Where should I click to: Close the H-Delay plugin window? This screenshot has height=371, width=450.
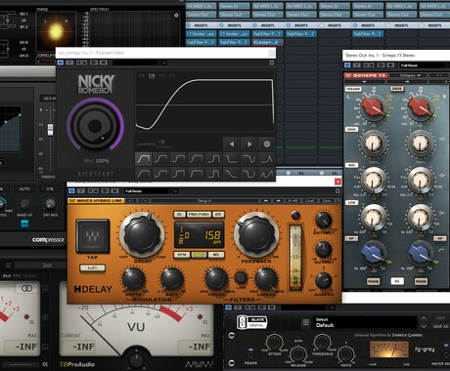coord(337,182)
